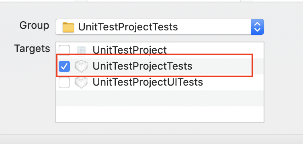The height and width of the screenshot is (144, 303).
Task: Click the Targets field label
Action: coord(32,48)
